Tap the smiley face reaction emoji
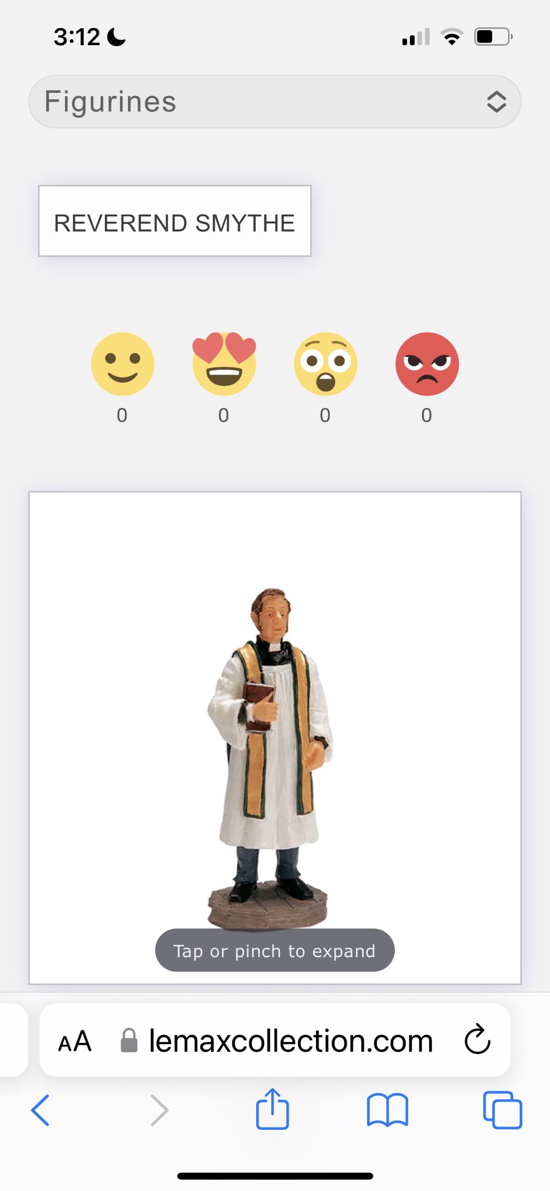 point(122,364)
